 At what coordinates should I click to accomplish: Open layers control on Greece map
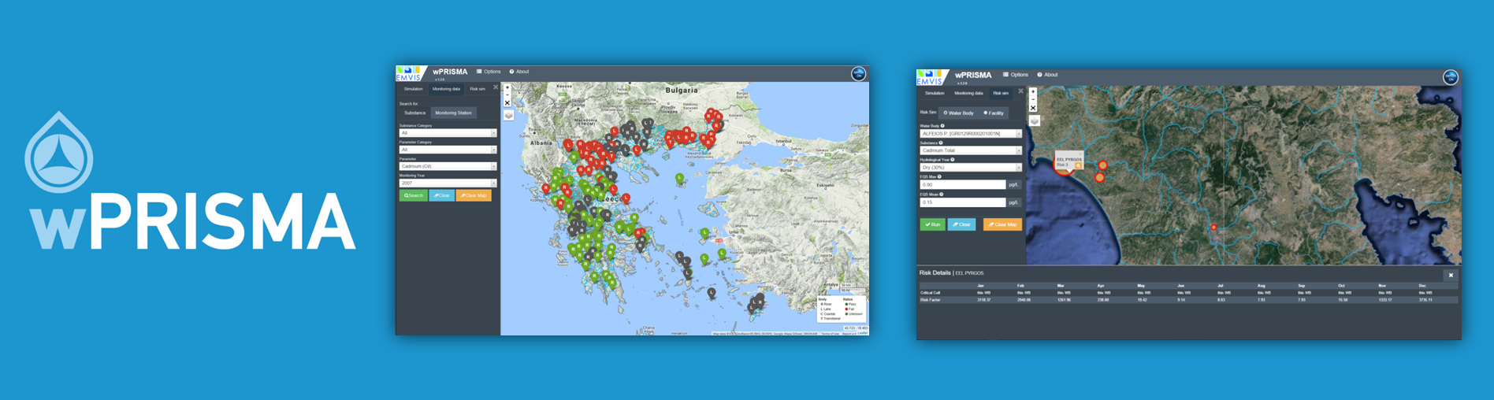click(509, 116)
